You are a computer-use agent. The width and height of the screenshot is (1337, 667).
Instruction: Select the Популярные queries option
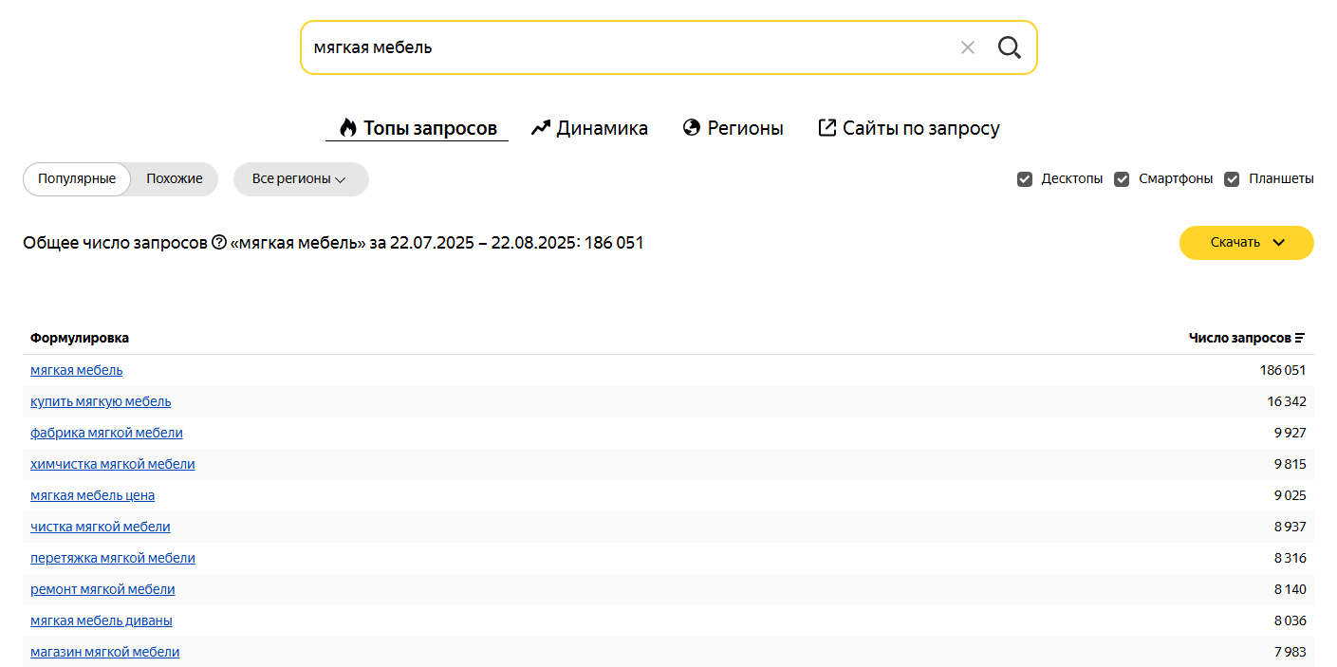tap(77, 179)
